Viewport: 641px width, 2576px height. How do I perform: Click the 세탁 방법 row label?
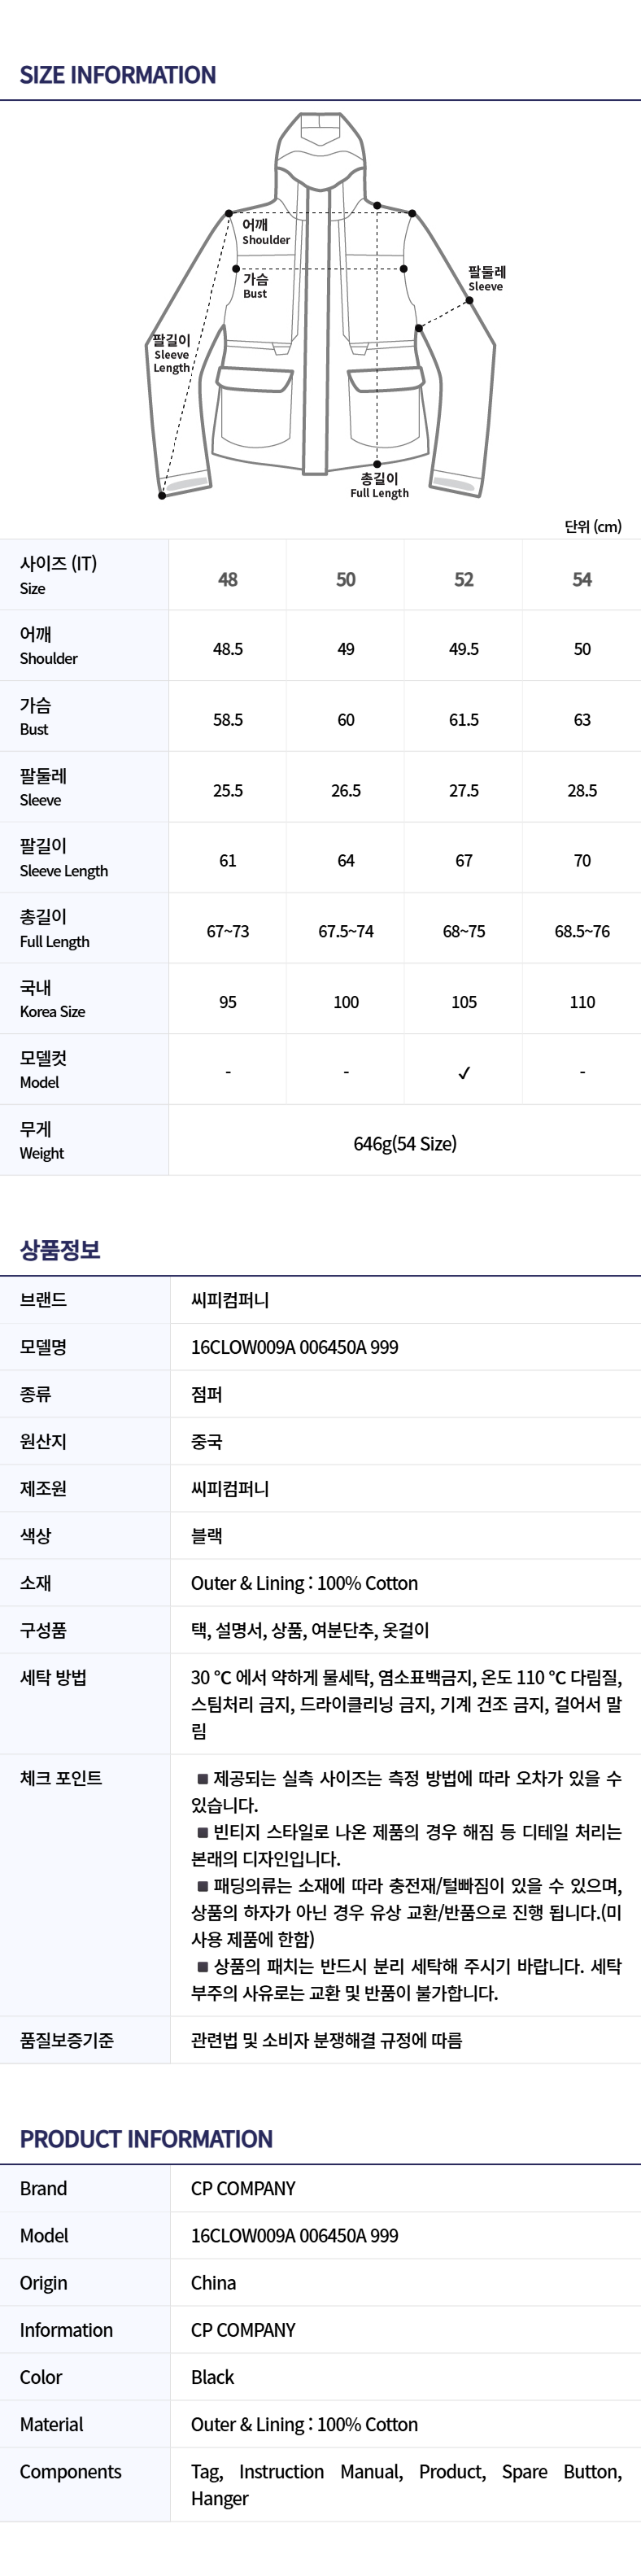53,1677
